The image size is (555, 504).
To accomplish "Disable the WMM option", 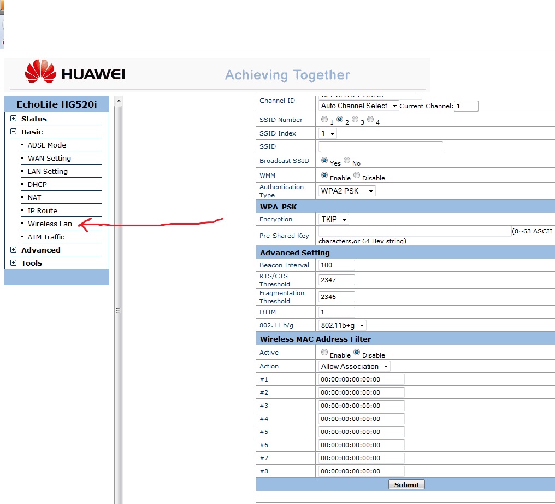I will 357,175.
